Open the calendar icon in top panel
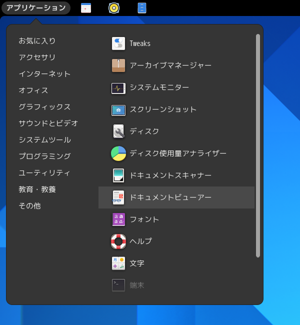Screen dimensions: 300x325 tap(86, 8)
